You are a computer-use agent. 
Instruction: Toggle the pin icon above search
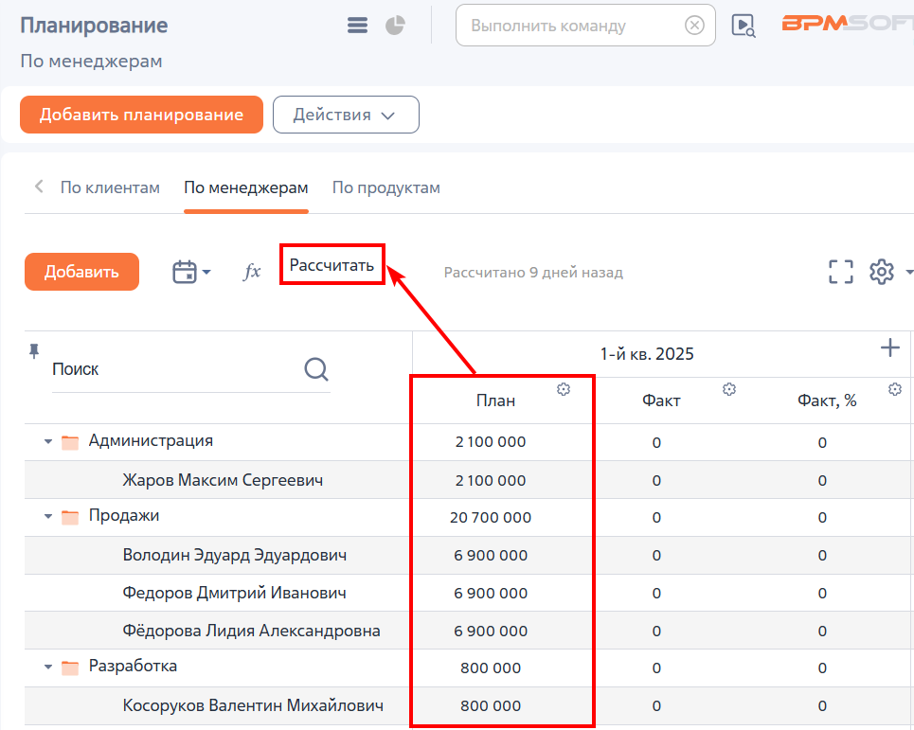click(34, 350)
